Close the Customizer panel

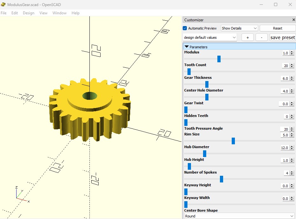click(293, 19)
